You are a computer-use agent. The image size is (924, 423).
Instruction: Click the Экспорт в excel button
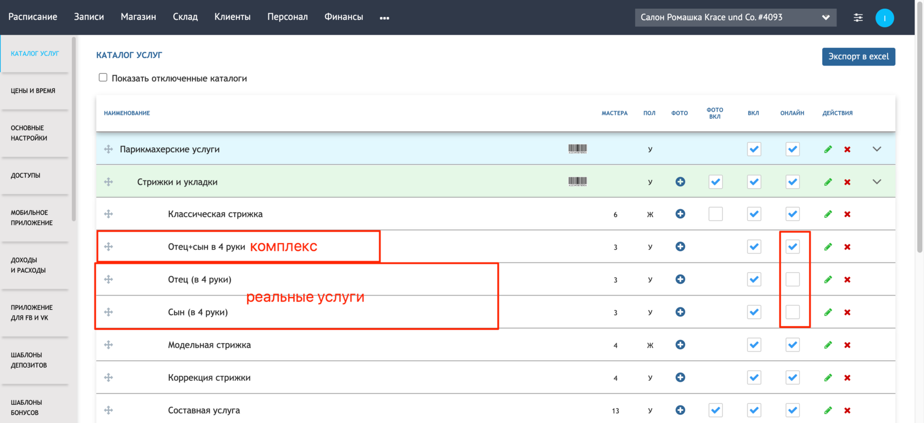(859, 57)
